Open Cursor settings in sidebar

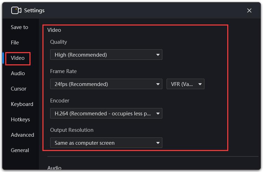coord(19,88)
